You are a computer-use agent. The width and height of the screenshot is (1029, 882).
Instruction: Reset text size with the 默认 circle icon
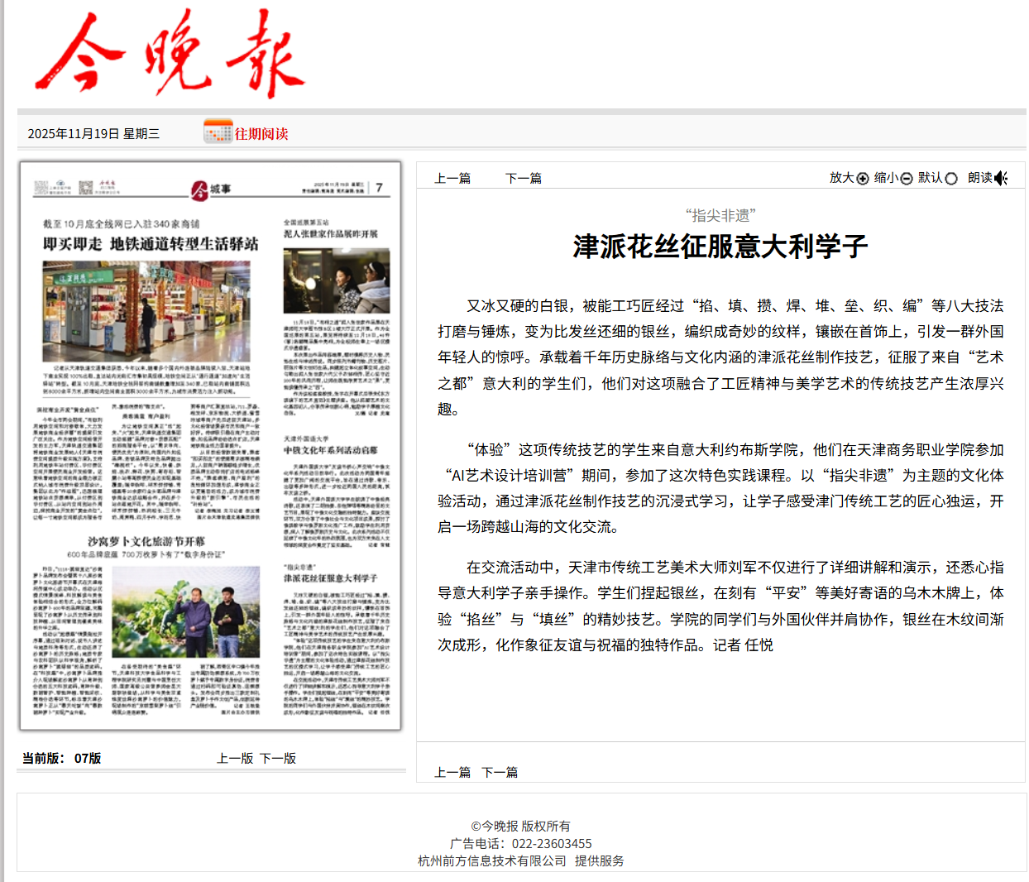[x=951, y=179]
